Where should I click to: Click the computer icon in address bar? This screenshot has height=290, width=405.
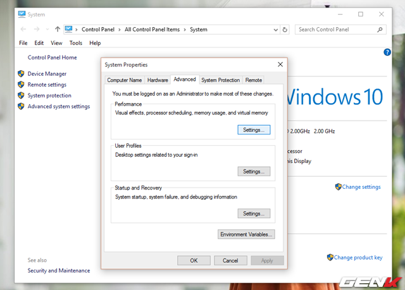(x=68, y=29)
